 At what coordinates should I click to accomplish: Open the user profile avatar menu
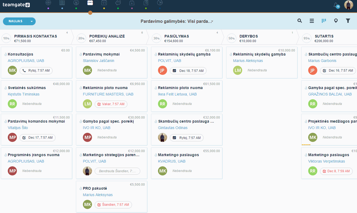pyautogui.click(x=349, y=5)
